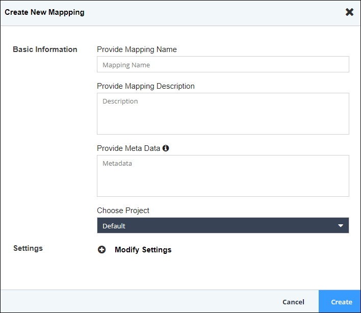Expand the Modify Settings section
The height and width of the screenshot is (313, 361).
coord(143,250)
